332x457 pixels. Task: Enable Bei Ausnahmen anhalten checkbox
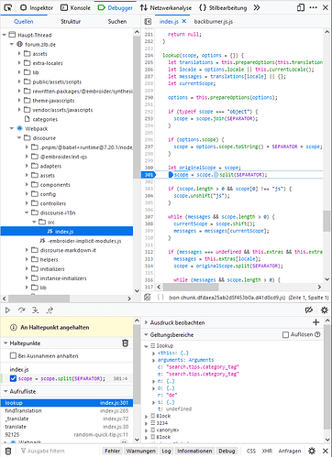tap(13, 355)
